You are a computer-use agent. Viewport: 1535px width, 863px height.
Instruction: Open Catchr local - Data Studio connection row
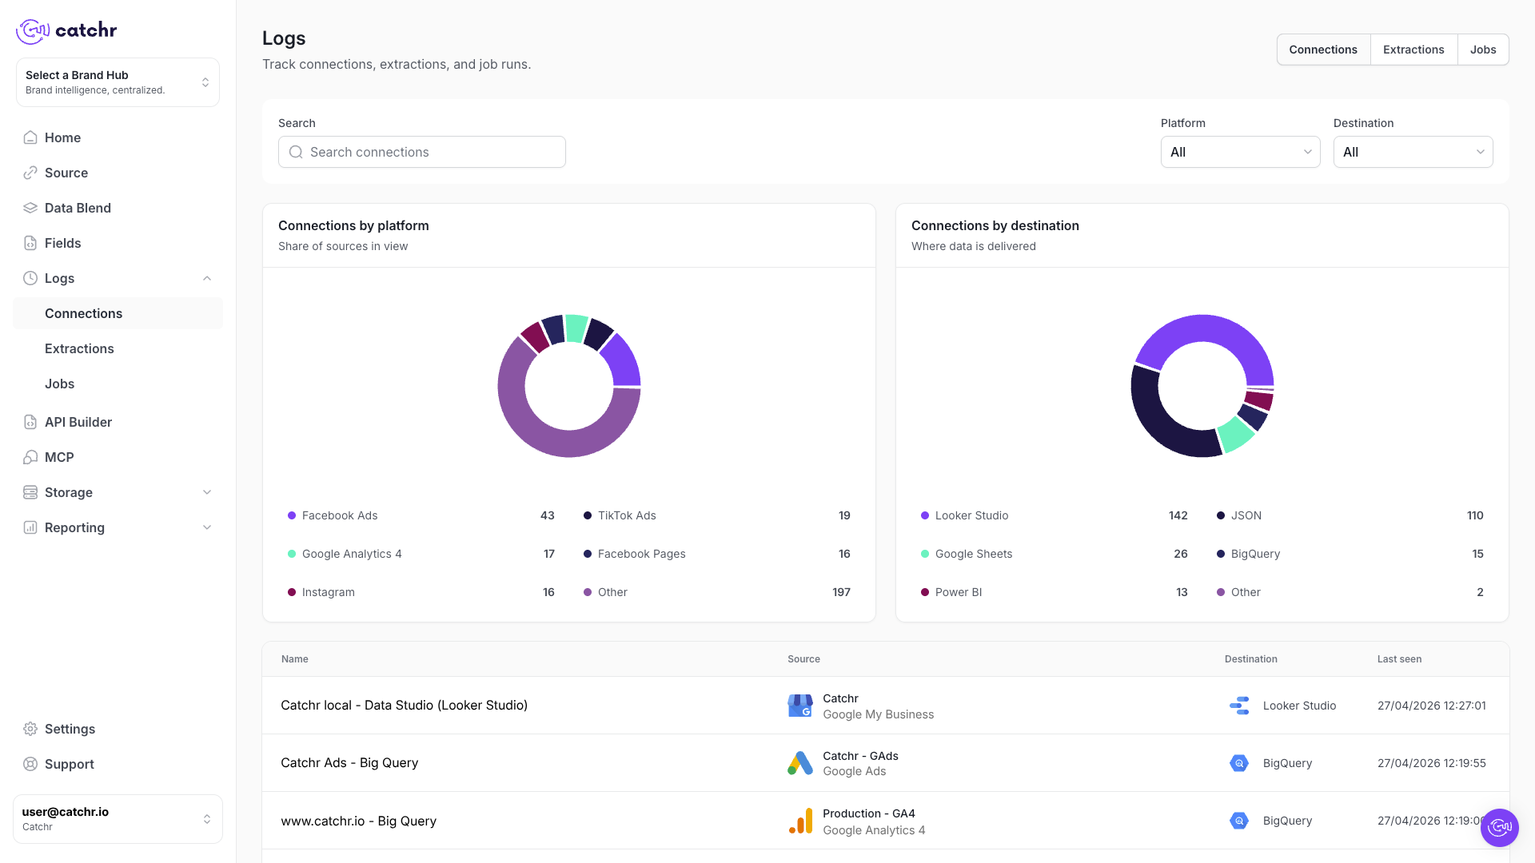[886, 706]
